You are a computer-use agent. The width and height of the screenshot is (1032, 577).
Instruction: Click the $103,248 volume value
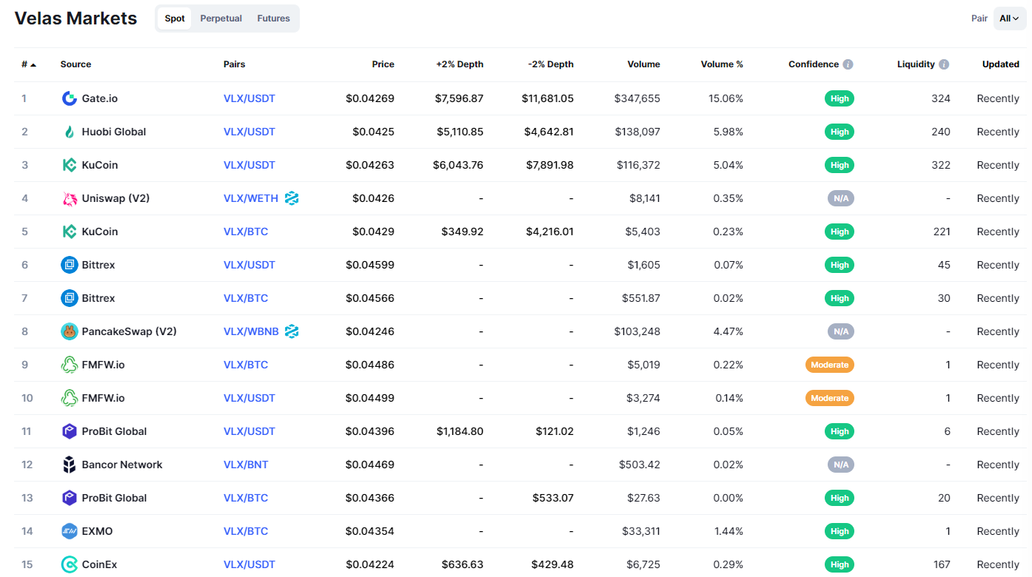click(x=637, y=331)
